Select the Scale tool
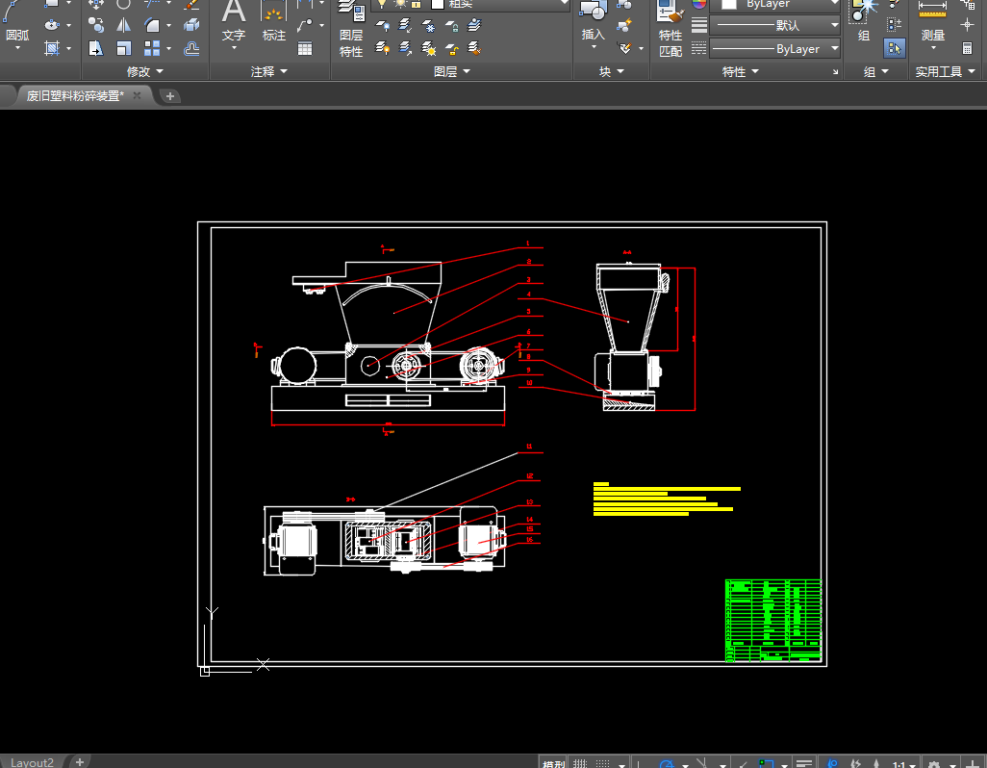This screenshot has width=987, height=768. click(x=124, y=48)
